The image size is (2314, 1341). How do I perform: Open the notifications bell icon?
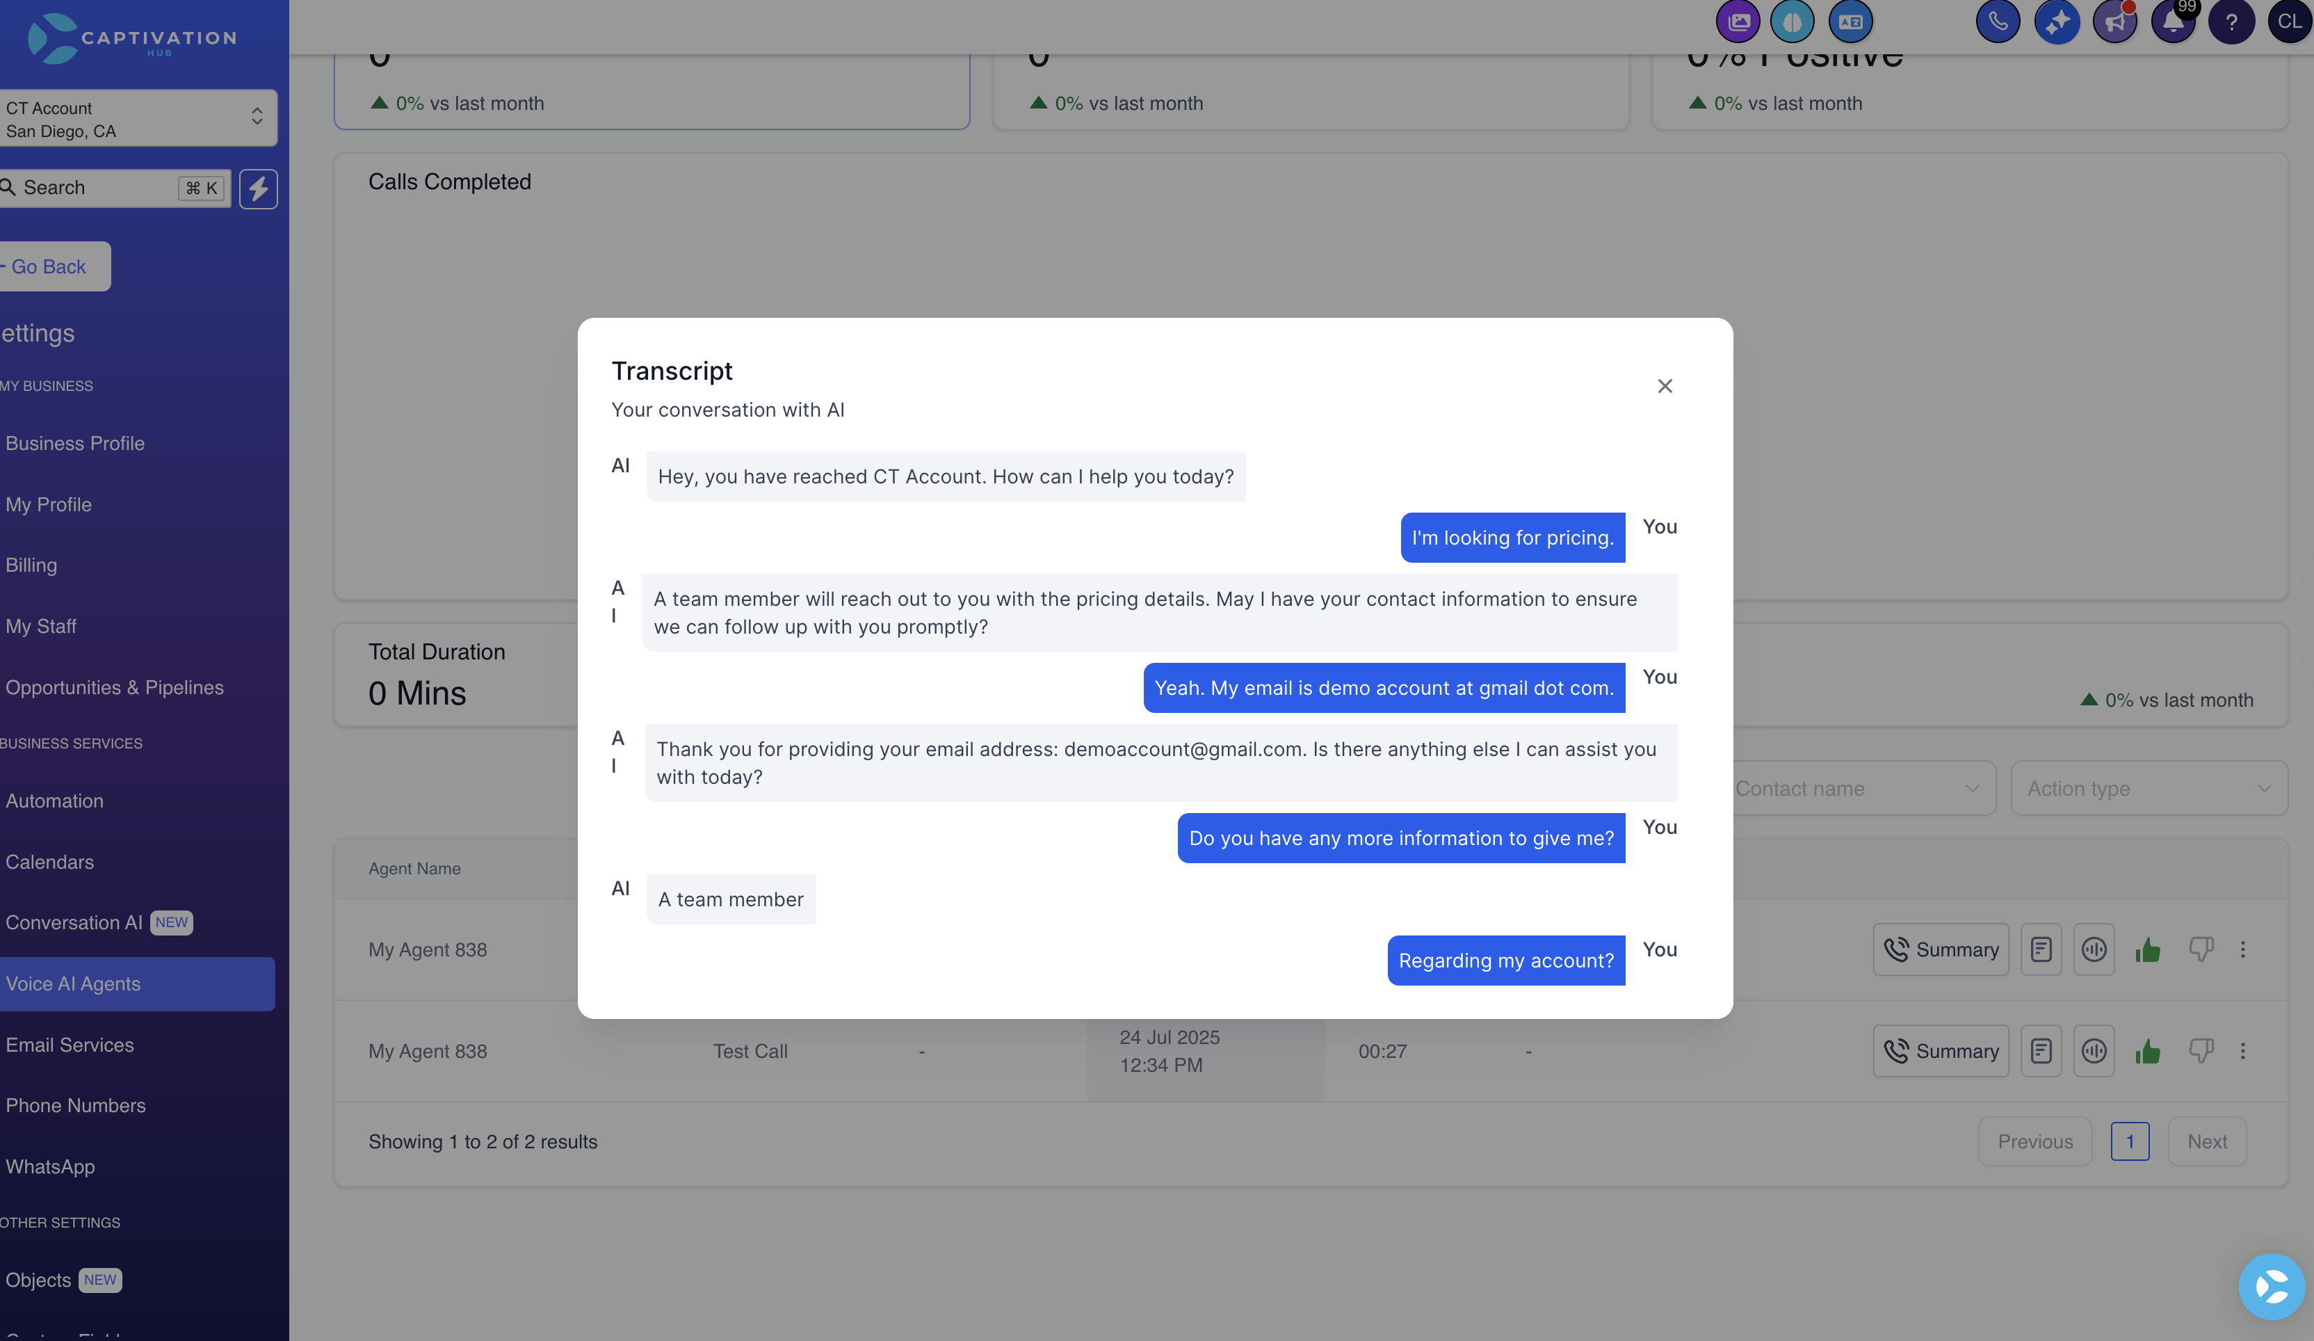click(2173, 22)
